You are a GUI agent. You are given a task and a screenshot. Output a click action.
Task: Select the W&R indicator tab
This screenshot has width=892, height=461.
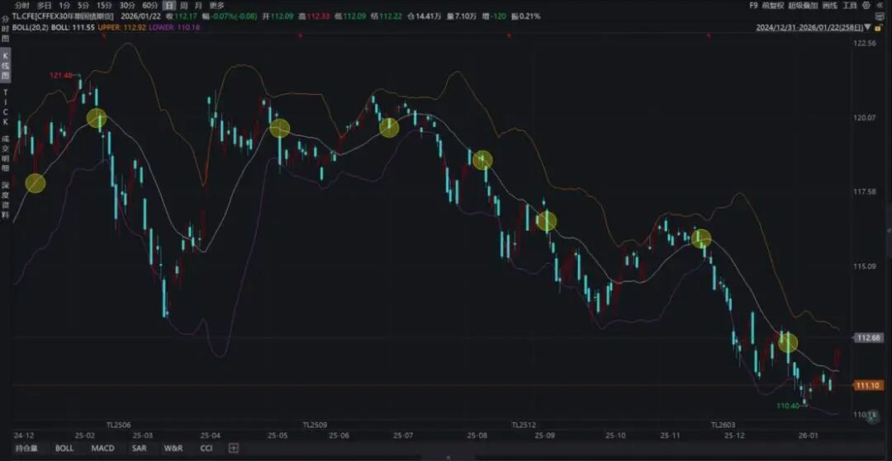(x=173, y=448)
